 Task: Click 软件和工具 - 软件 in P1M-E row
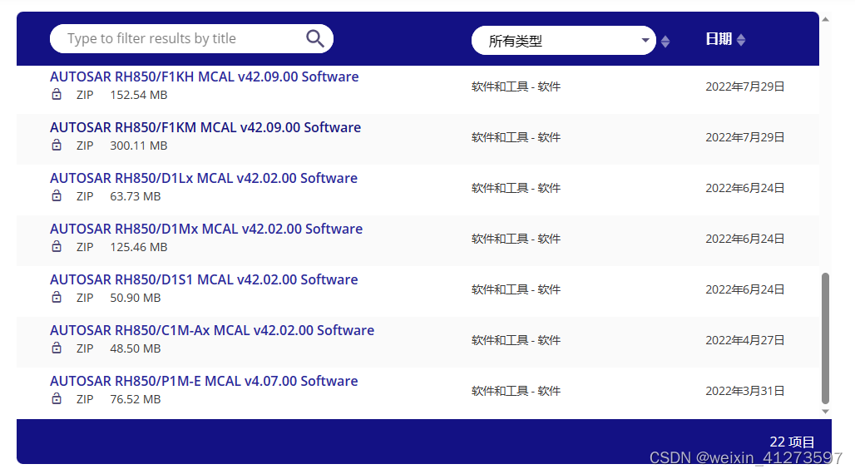(516, 391)
